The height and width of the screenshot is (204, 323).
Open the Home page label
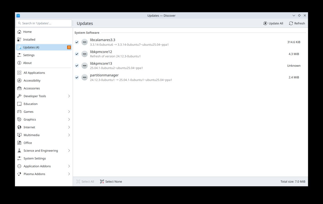28,32
